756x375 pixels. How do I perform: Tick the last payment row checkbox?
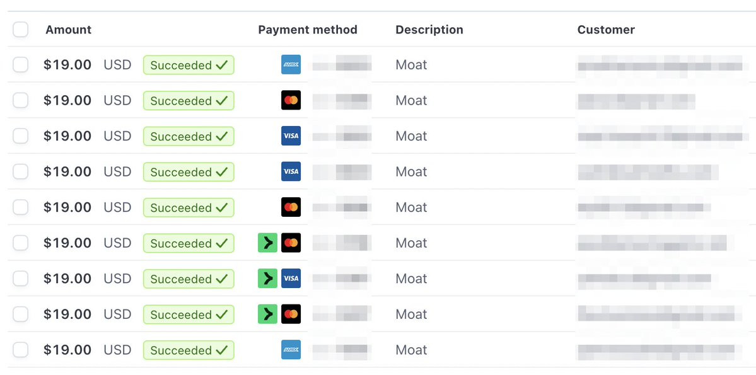[21, 350]
